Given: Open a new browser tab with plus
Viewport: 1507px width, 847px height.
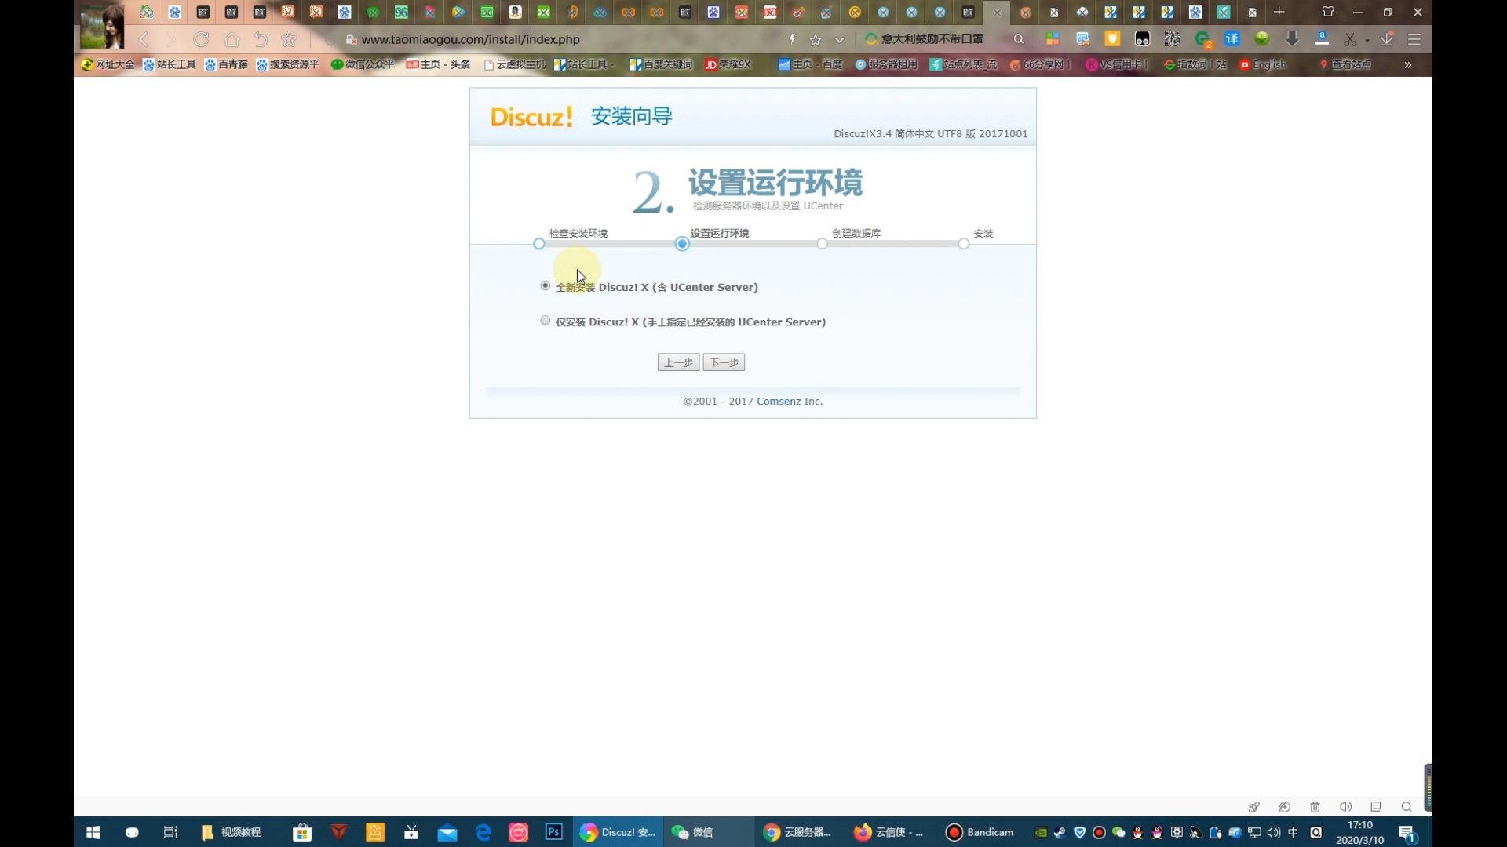Looking at the screenshot, I should pos(1279,12).
